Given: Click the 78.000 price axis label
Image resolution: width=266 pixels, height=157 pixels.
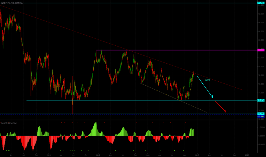Looking at the screenshot, I should tap(261, 75).
